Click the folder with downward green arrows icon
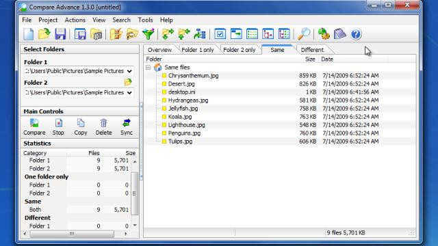 [x=168, y=34]
